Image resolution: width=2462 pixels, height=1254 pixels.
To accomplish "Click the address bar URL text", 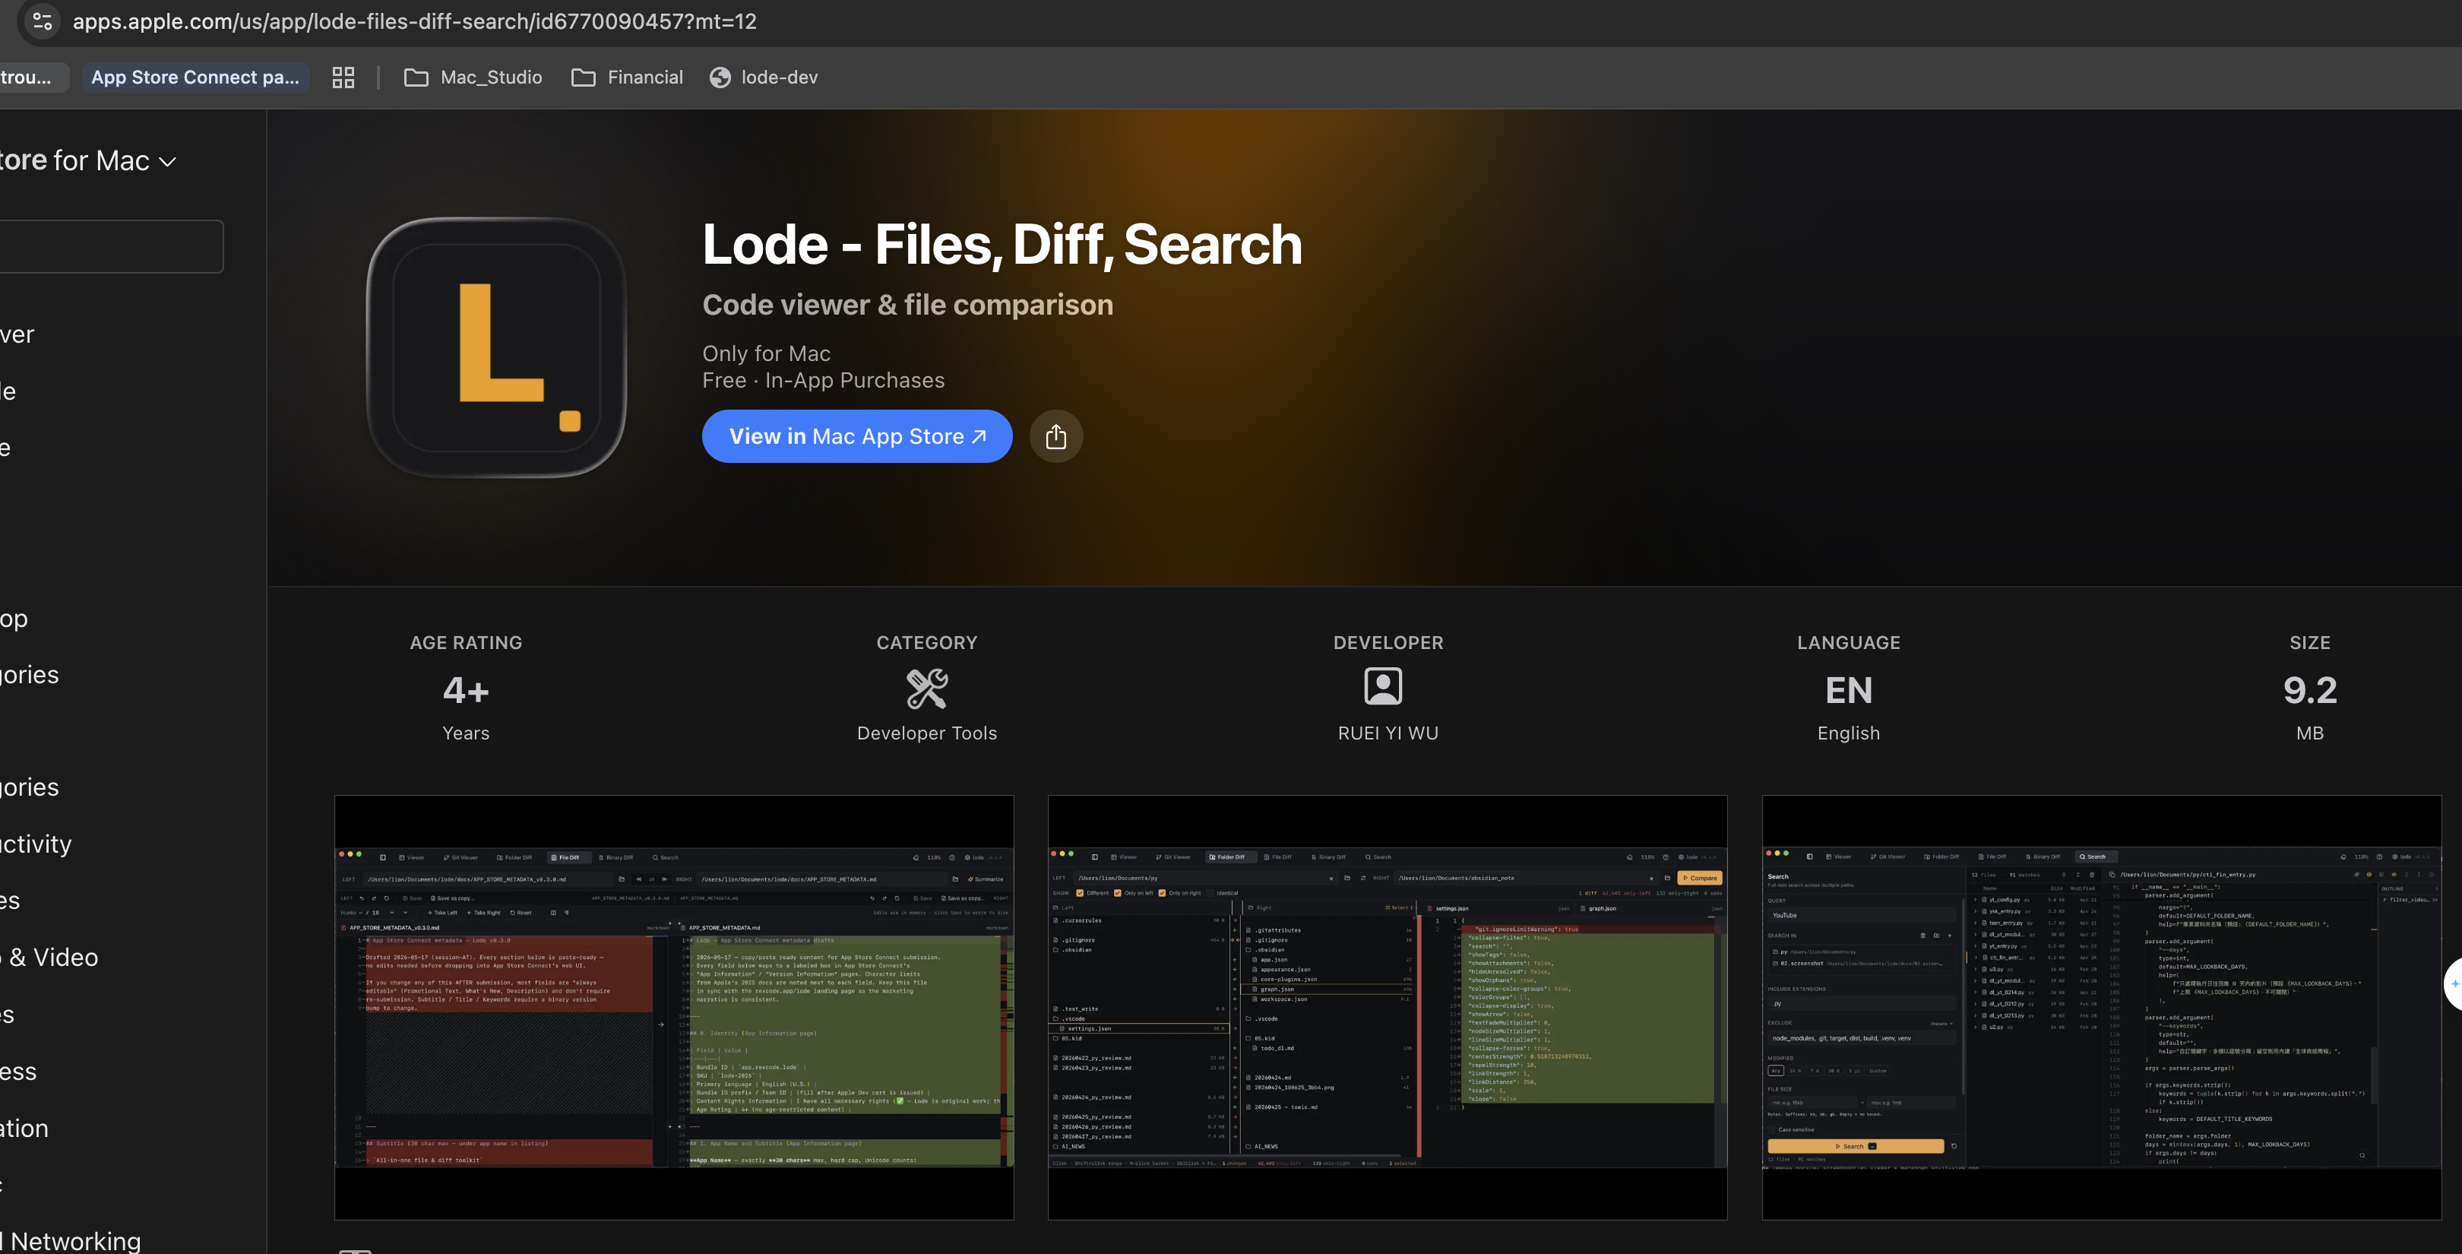I will 415,21.
